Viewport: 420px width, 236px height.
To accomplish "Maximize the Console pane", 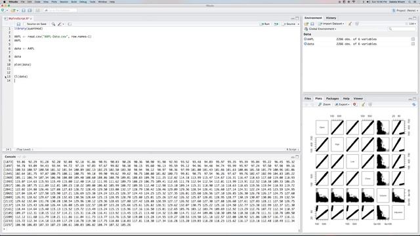I will point(297,157).
